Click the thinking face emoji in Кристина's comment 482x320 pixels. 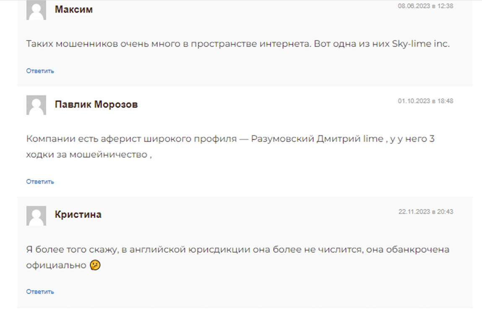tap(95, 265)
